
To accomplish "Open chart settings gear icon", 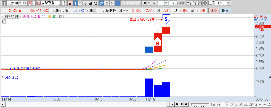I will (205, 3).
